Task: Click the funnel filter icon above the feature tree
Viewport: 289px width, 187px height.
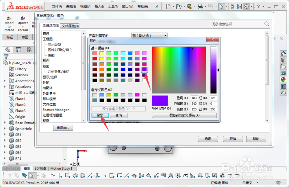Action: pos(6,57)
